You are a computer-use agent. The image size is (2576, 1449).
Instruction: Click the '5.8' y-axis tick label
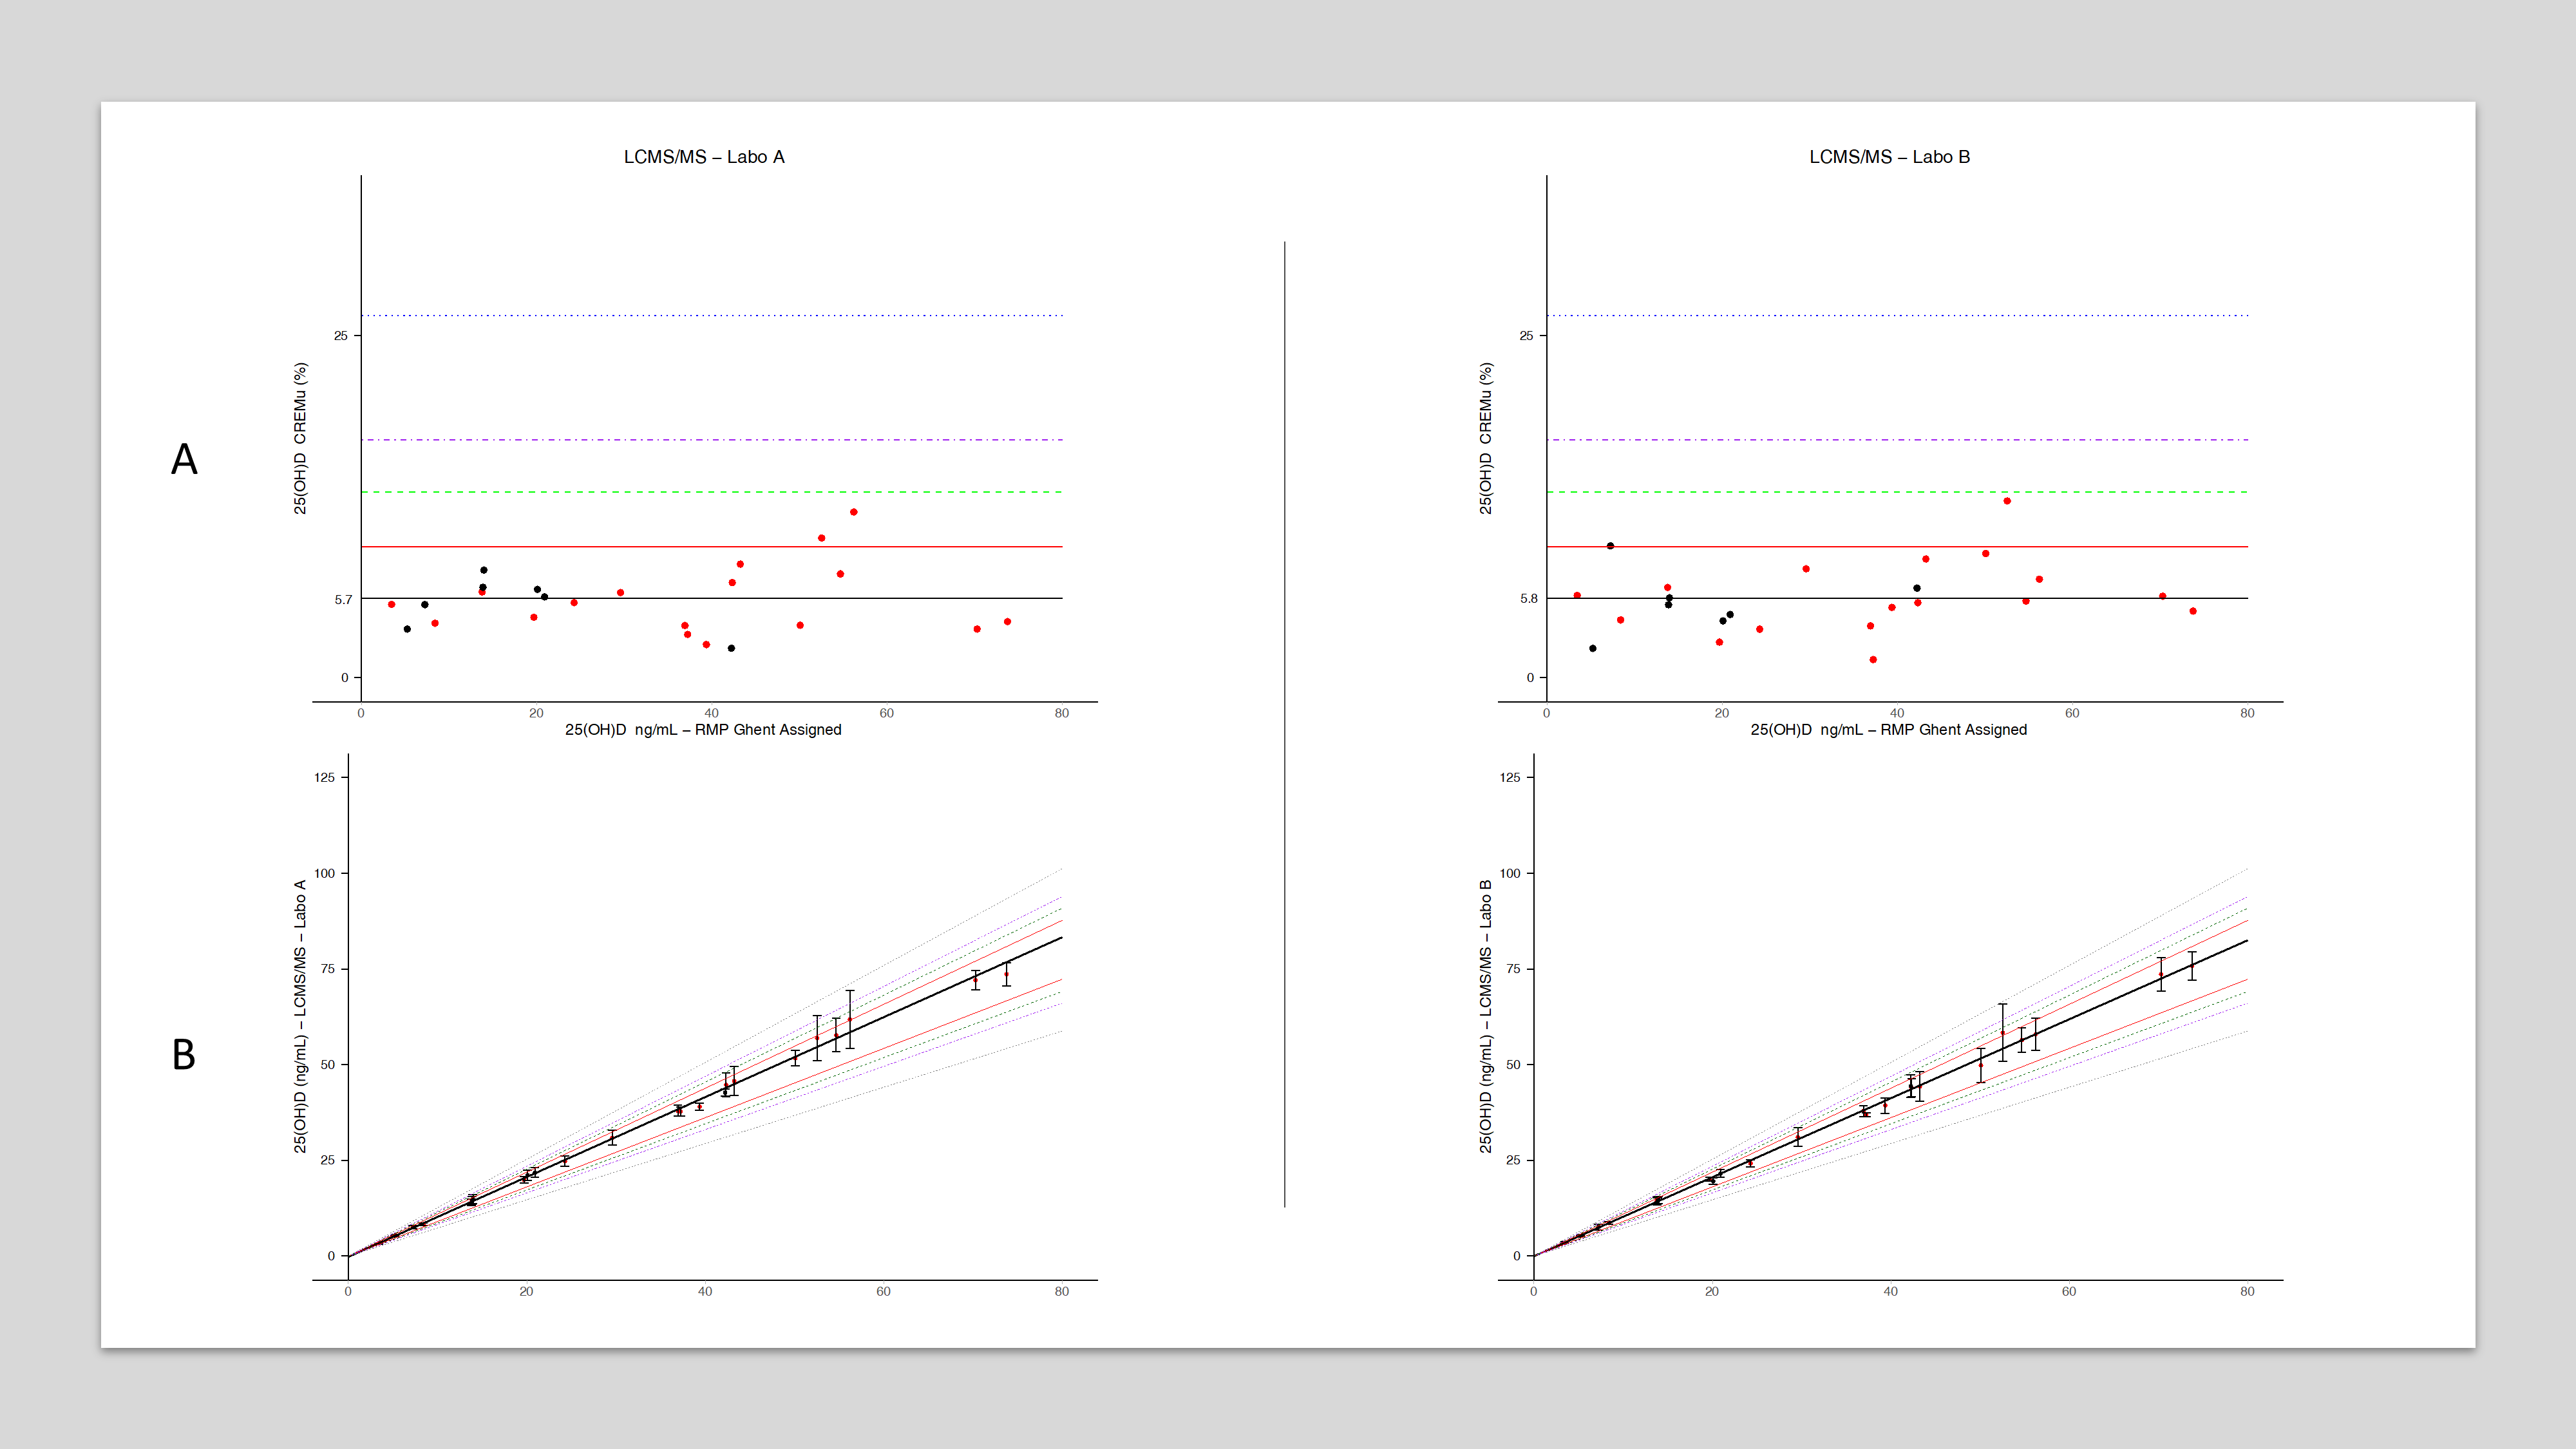[x=1528, y=599]
